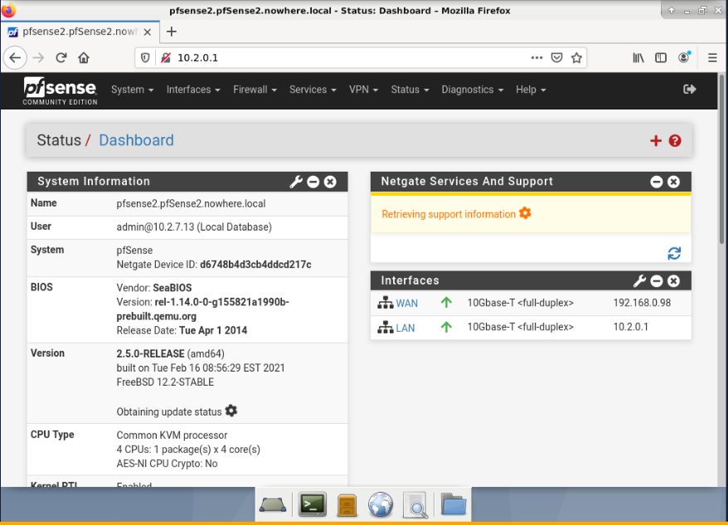Close the Interfaces widget

tap(673, 280)
